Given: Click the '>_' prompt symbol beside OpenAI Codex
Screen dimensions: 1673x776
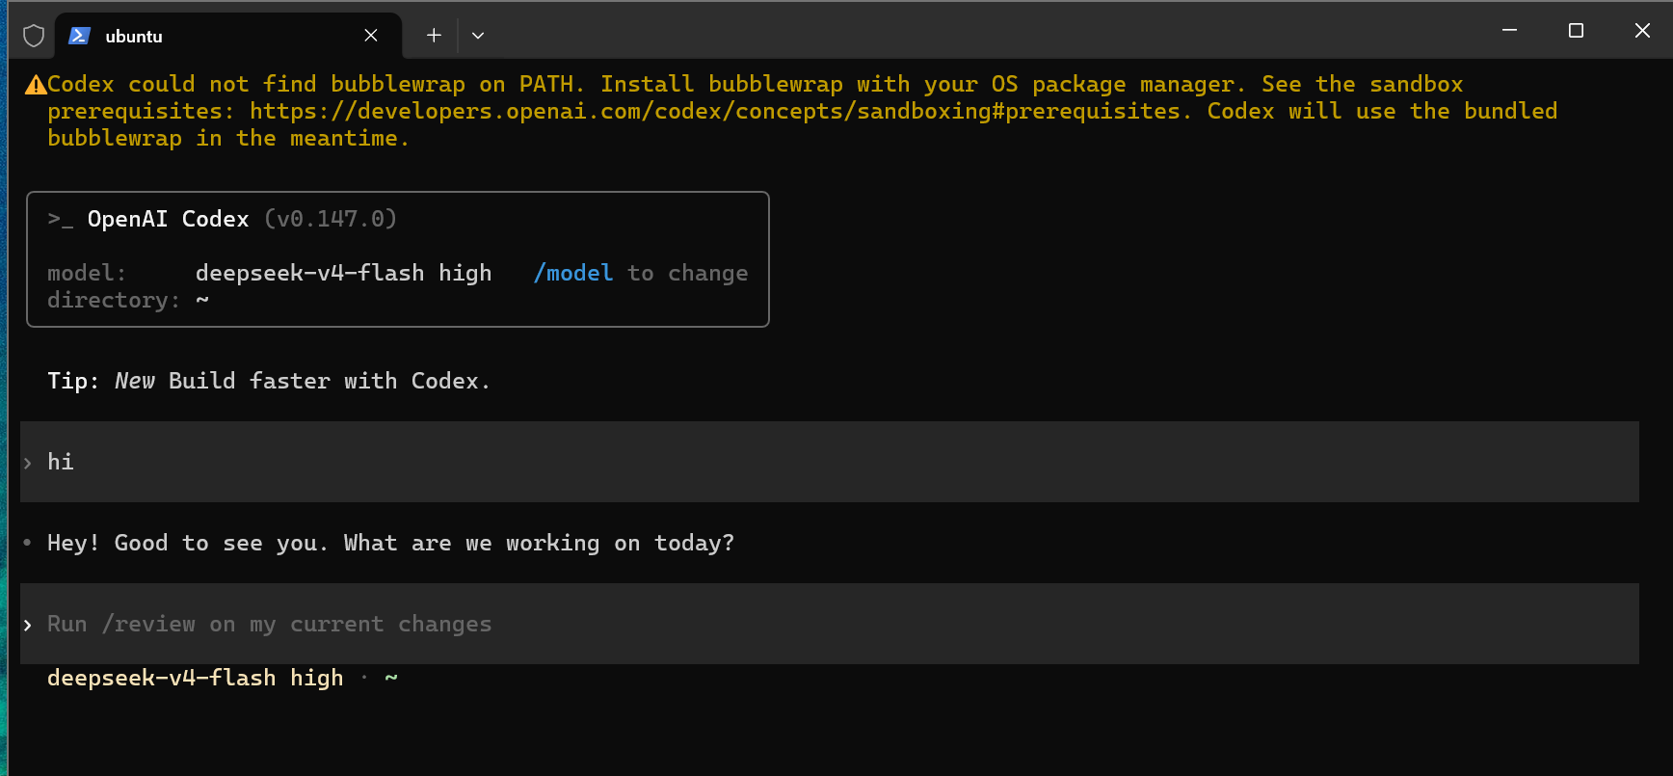Looking at the screenshot, I should 61,220.
